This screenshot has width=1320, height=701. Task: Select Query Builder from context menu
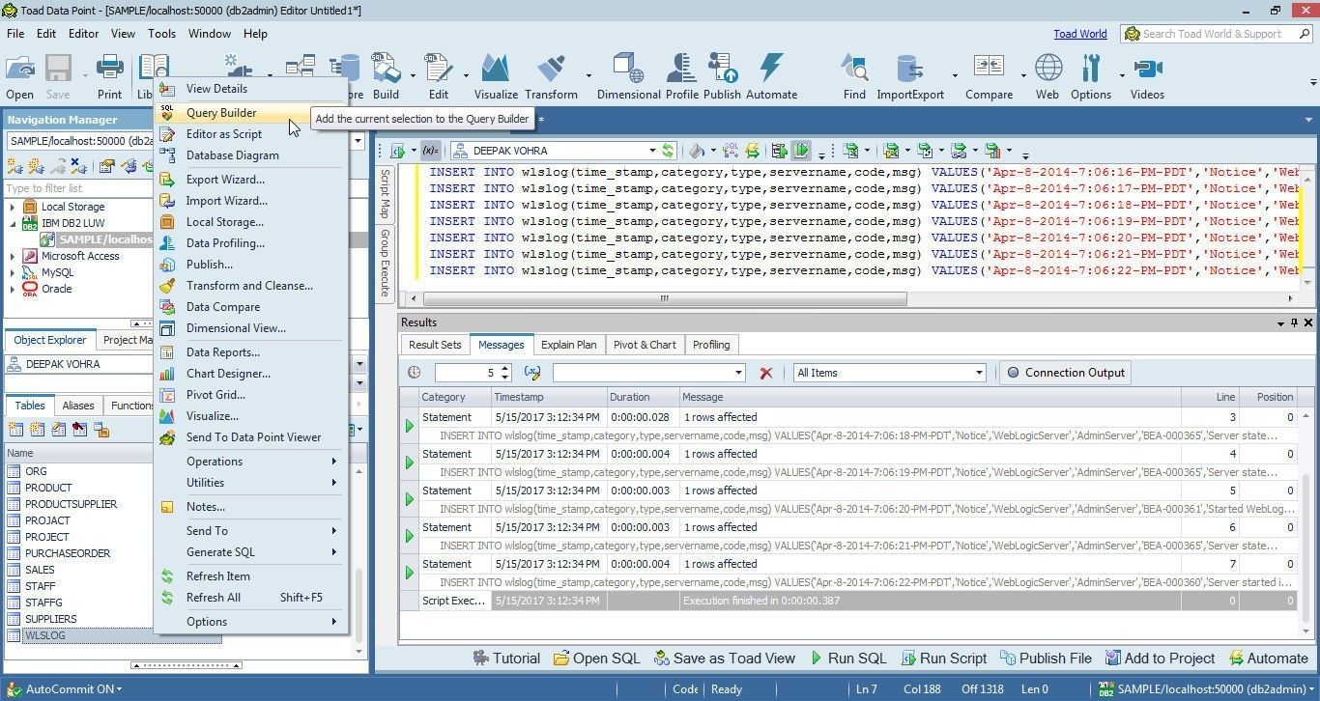click(250, 113)
